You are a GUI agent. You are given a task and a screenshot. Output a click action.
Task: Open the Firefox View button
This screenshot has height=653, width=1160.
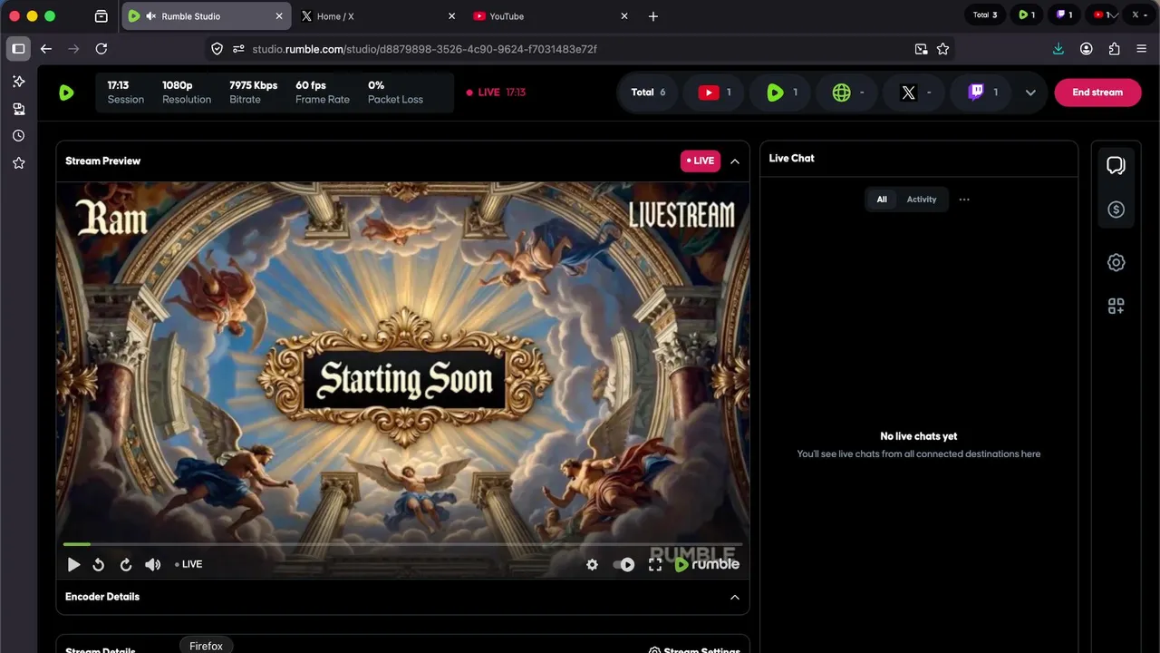point(101,16)
